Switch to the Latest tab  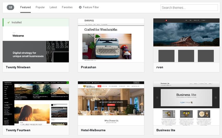53,7
